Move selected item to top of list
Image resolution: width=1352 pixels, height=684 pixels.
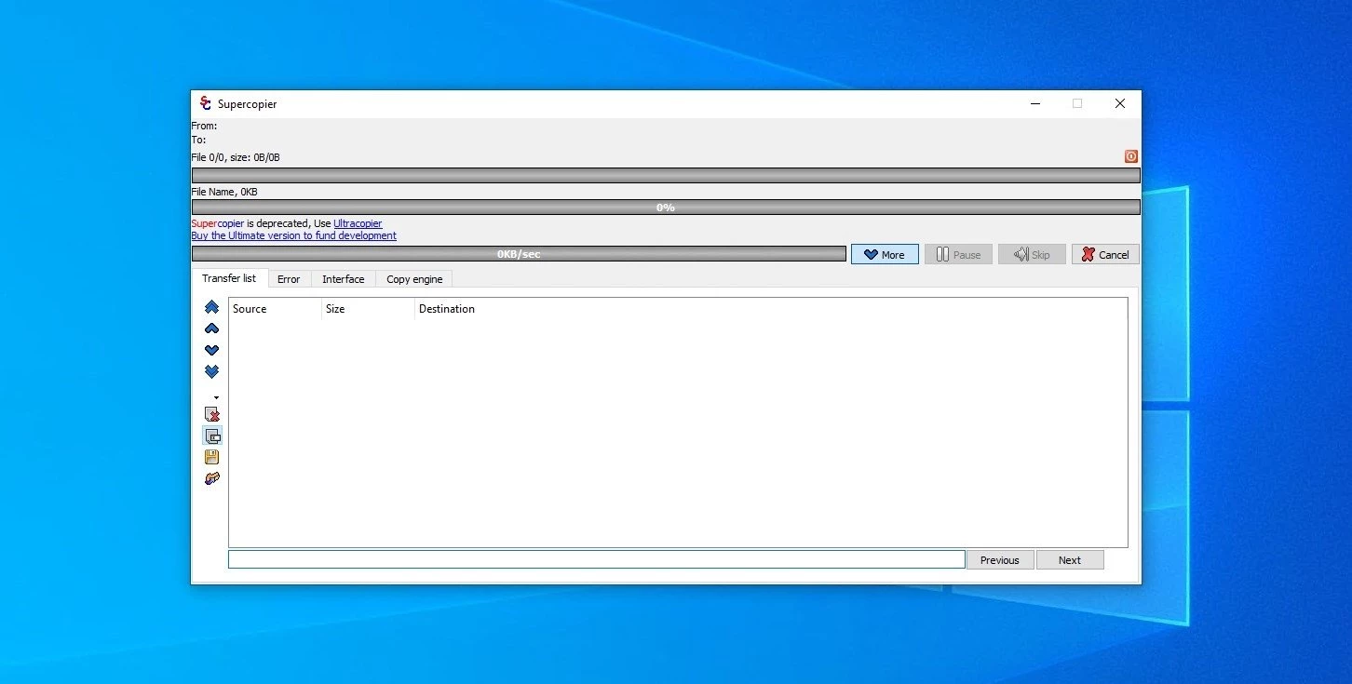click(x=211, y=307)
